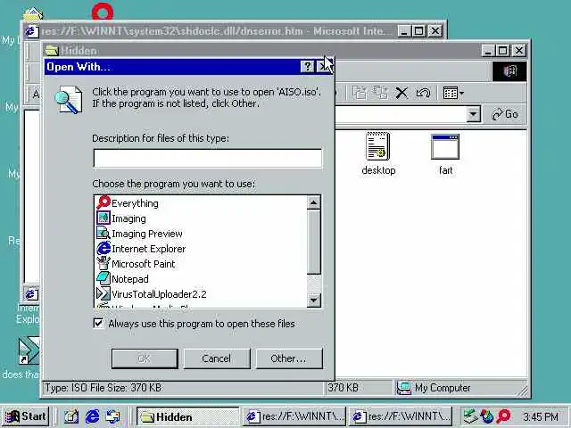Click the Go button
This screenshot has height=428, width=571.
pos(505,114)
